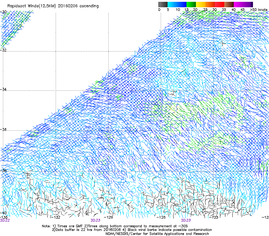Click the -38 latitude axis label

click(3, 171)
